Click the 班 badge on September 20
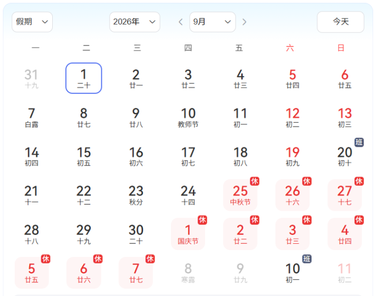This screenshot has width=376, height=296. tap(359, 143)
